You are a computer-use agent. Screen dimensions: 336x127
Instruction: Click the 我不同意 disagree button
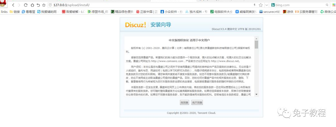click(197, 103)
